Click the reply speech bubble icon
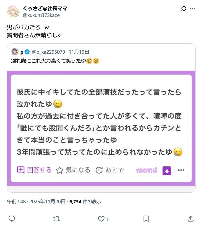The image size is (203, 227). [11, 219]
